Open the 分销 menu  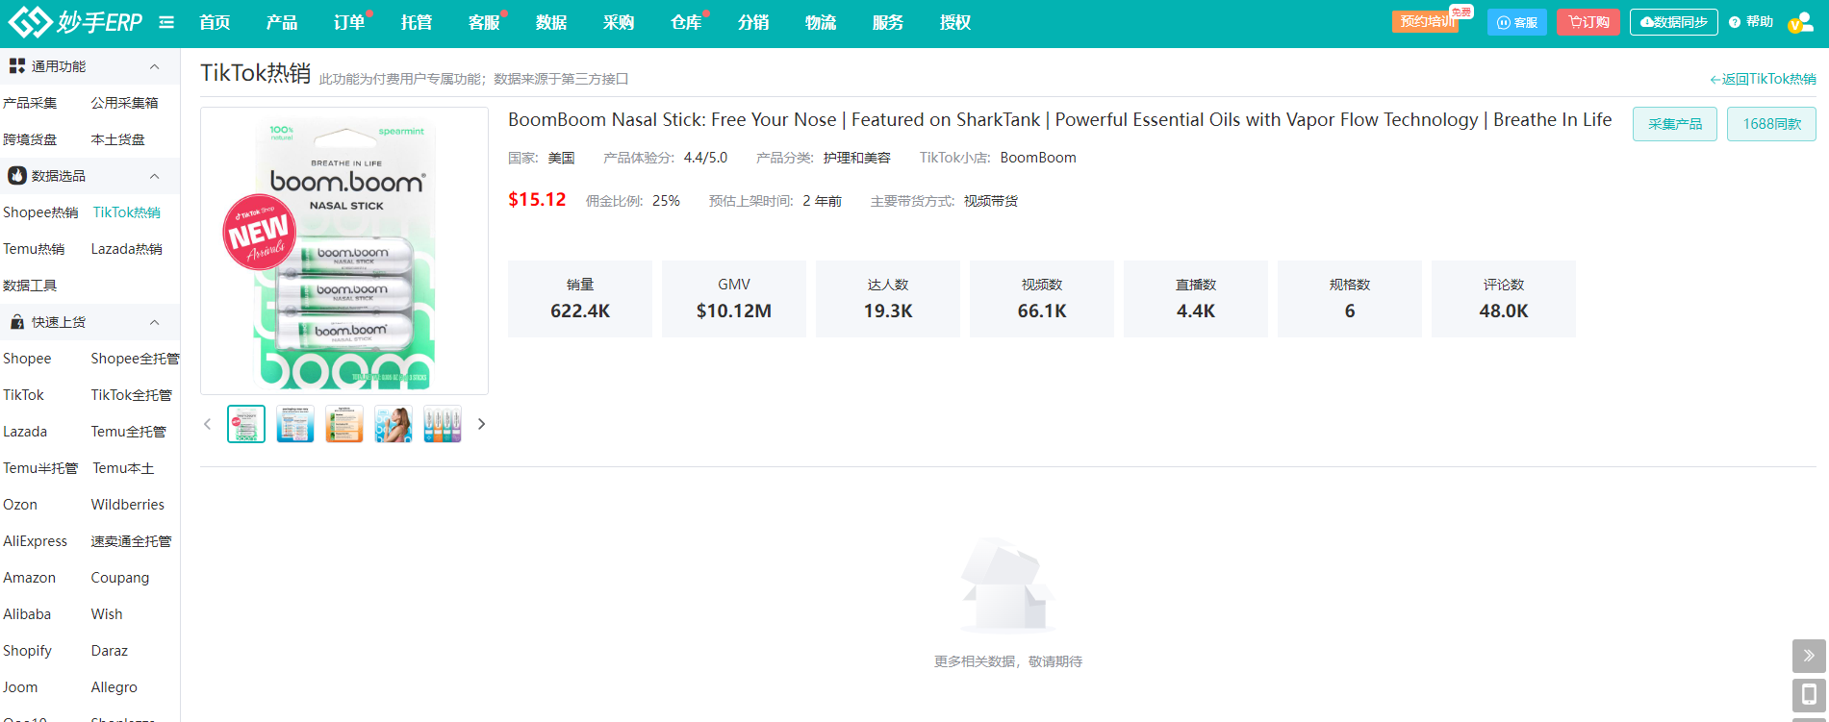coord(753,22)
